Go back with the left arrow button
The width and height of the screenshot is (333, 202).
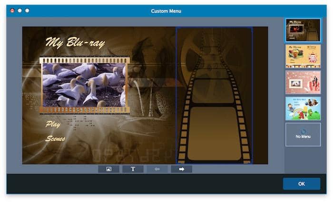pyautogui.click(x=157, y=169)
